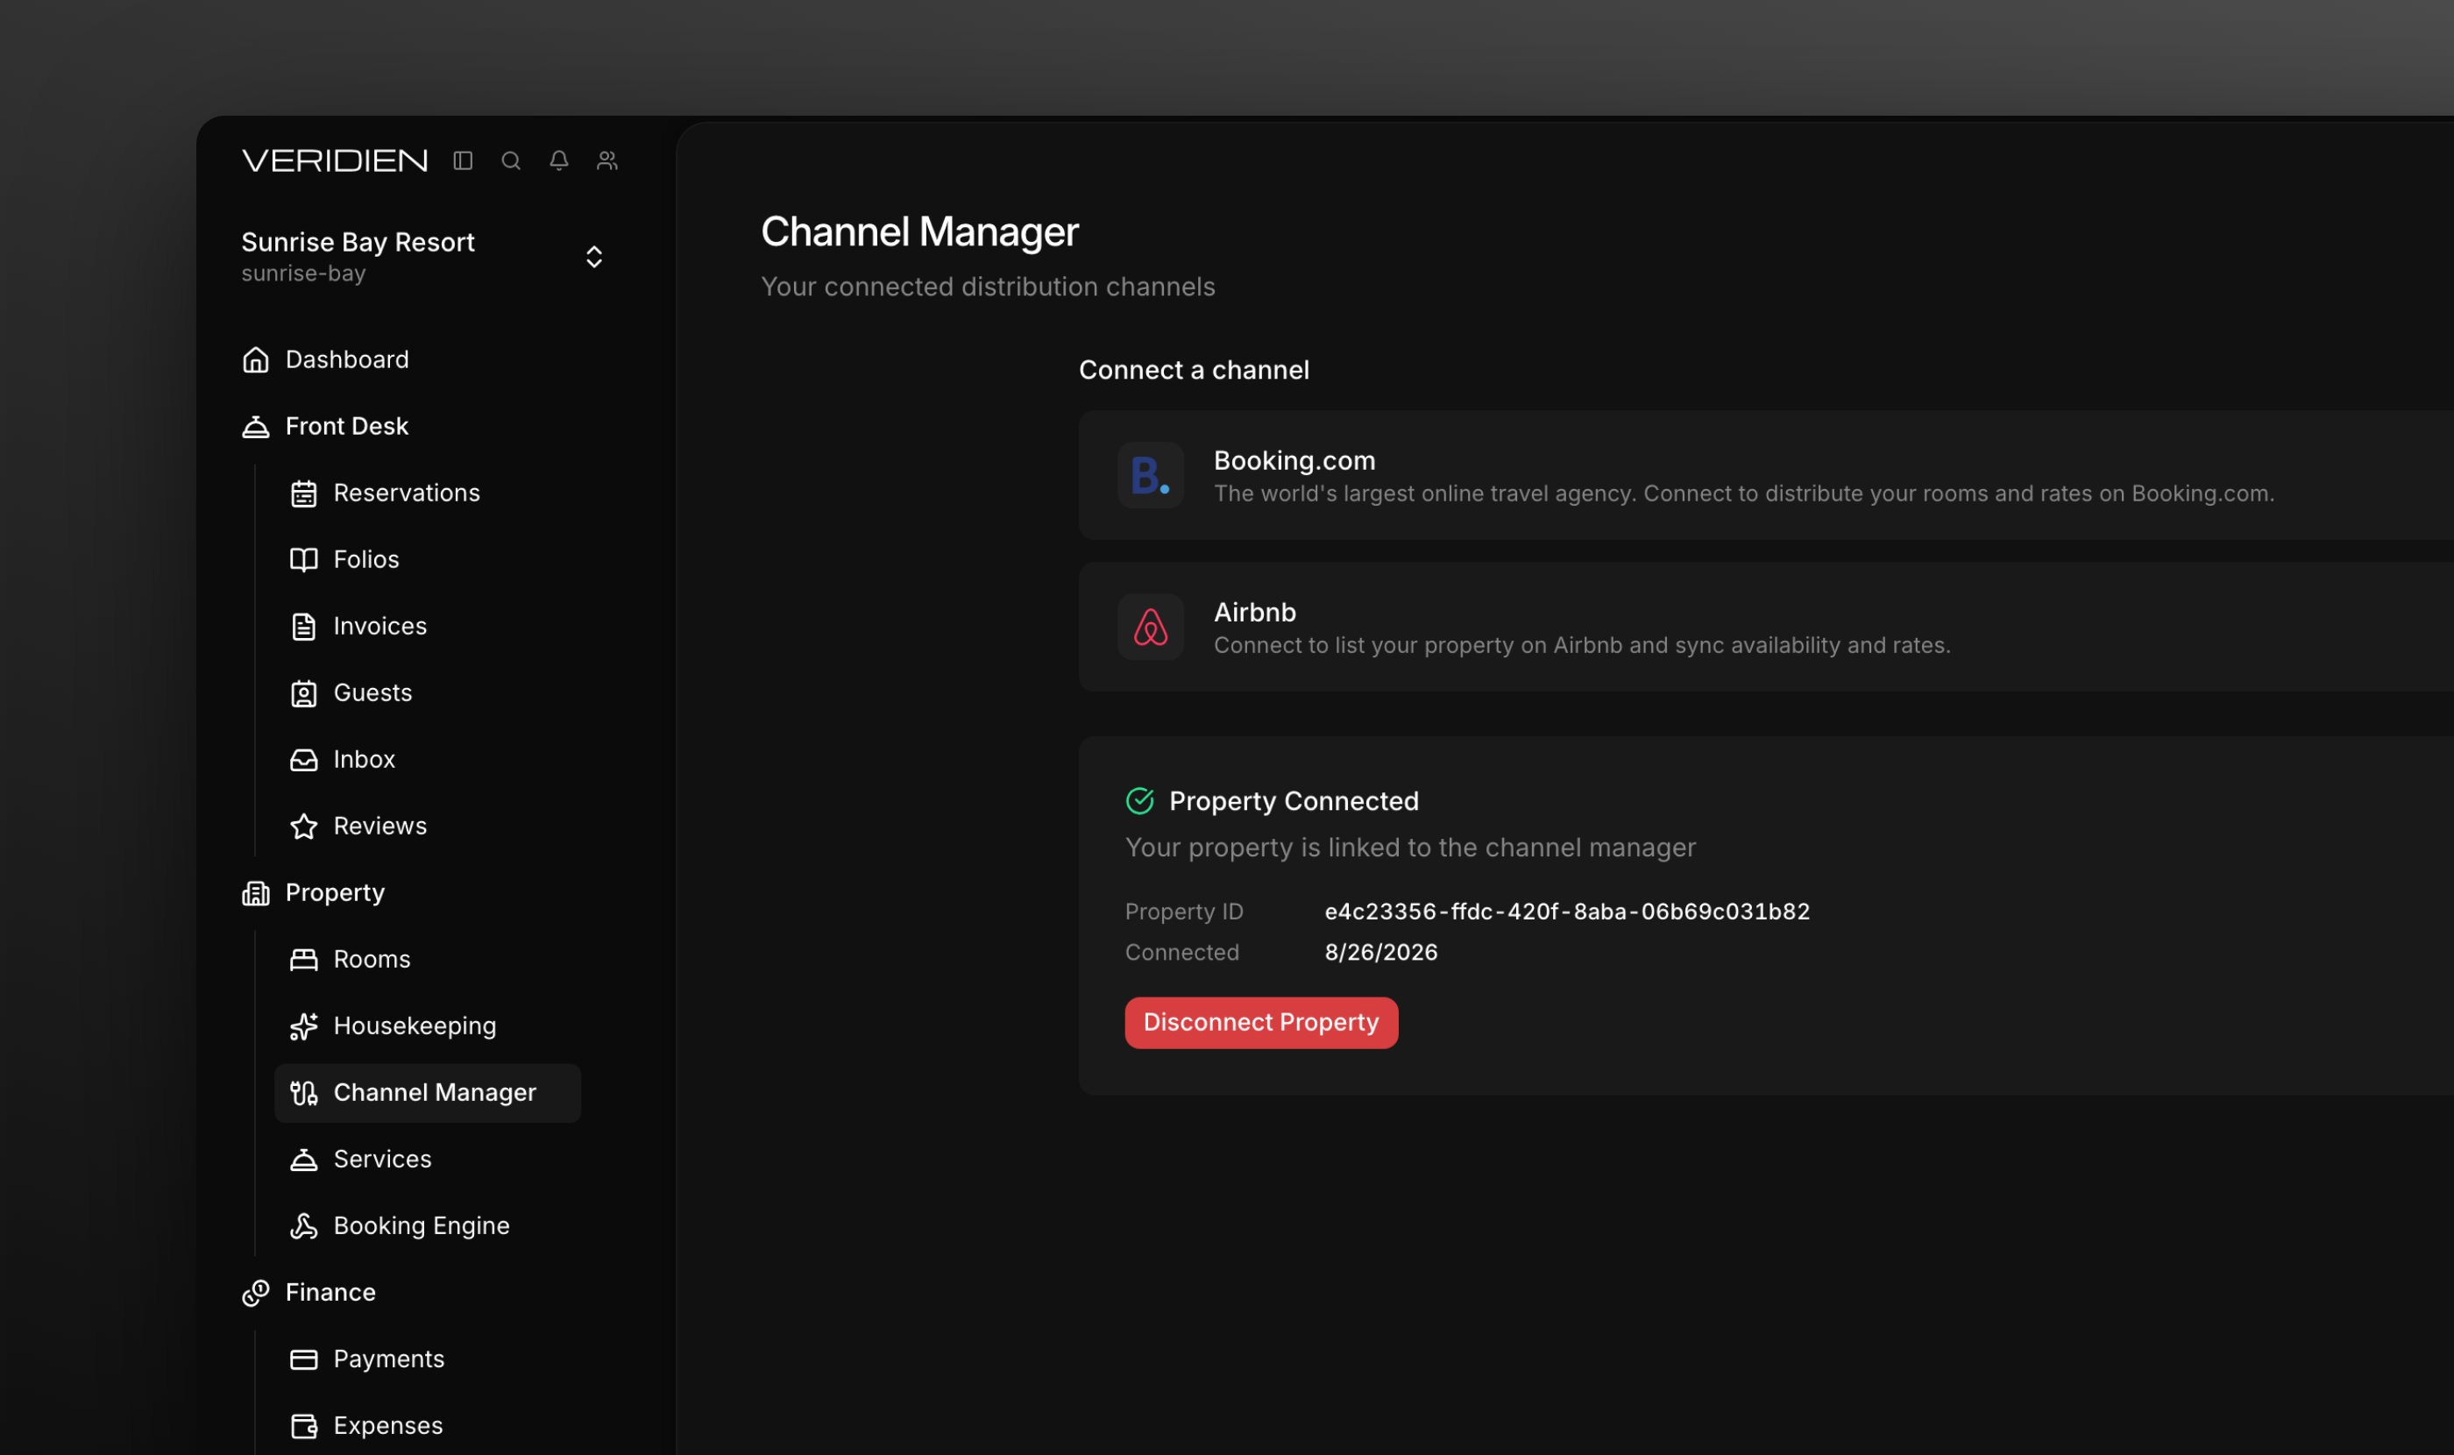Click the Finance coins icon
The image size is (2454, 1455).
click(255, 1292)
